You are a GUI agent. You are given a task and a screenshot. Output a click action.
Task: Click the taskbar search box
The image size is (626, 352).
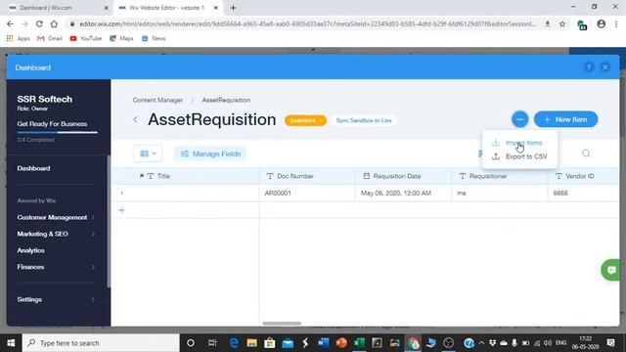pos(101,343)
